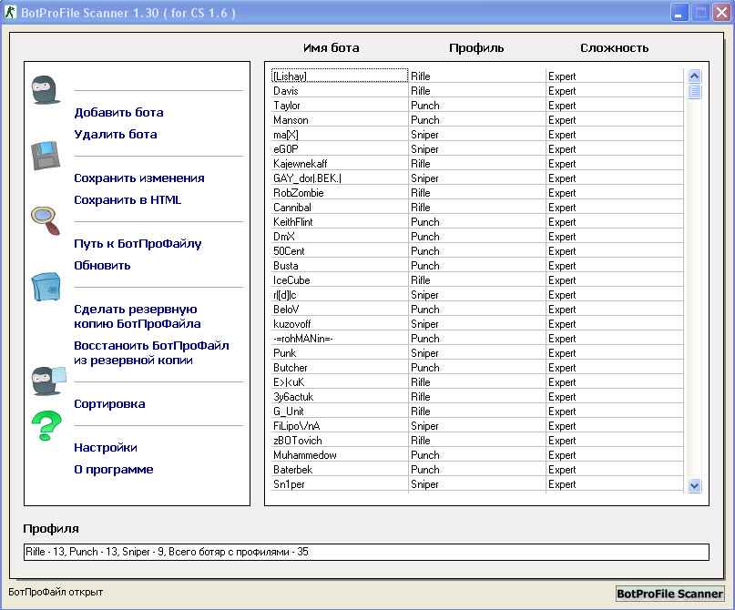Click the bot sorting icon near Сортировка

point(46,380)
